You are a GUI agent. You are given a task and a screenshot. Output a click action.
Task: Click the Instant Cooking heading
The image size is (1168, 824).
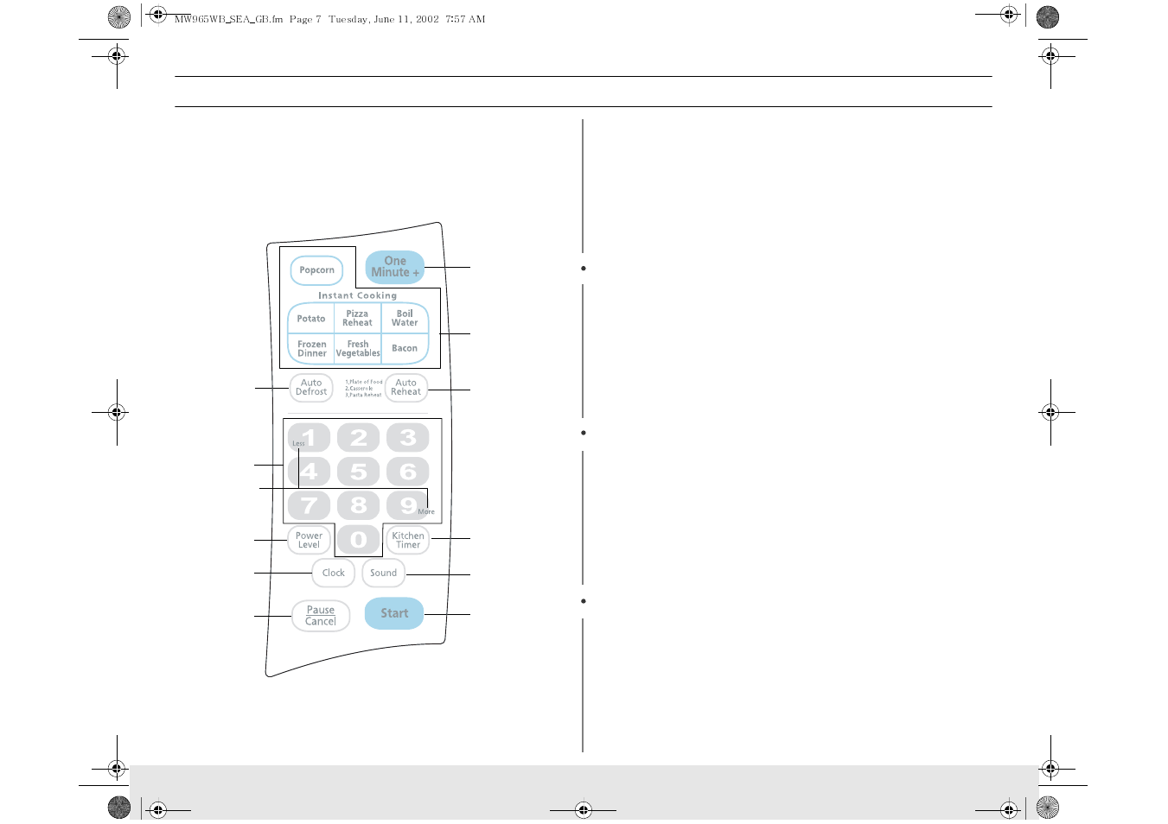357,295
